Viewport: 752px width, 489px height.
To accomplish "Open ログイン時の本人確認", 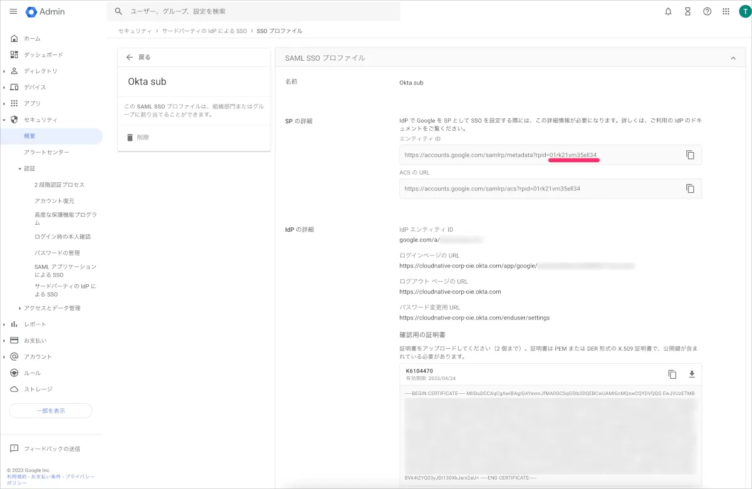I will coord(63,237).
